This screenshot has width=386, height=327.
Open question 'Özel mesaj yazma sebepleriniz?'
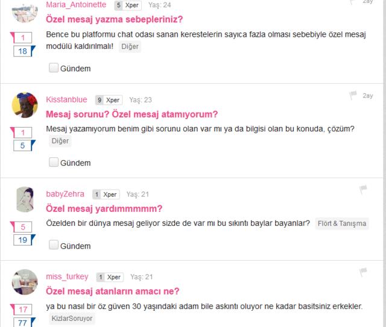point(114,19)
